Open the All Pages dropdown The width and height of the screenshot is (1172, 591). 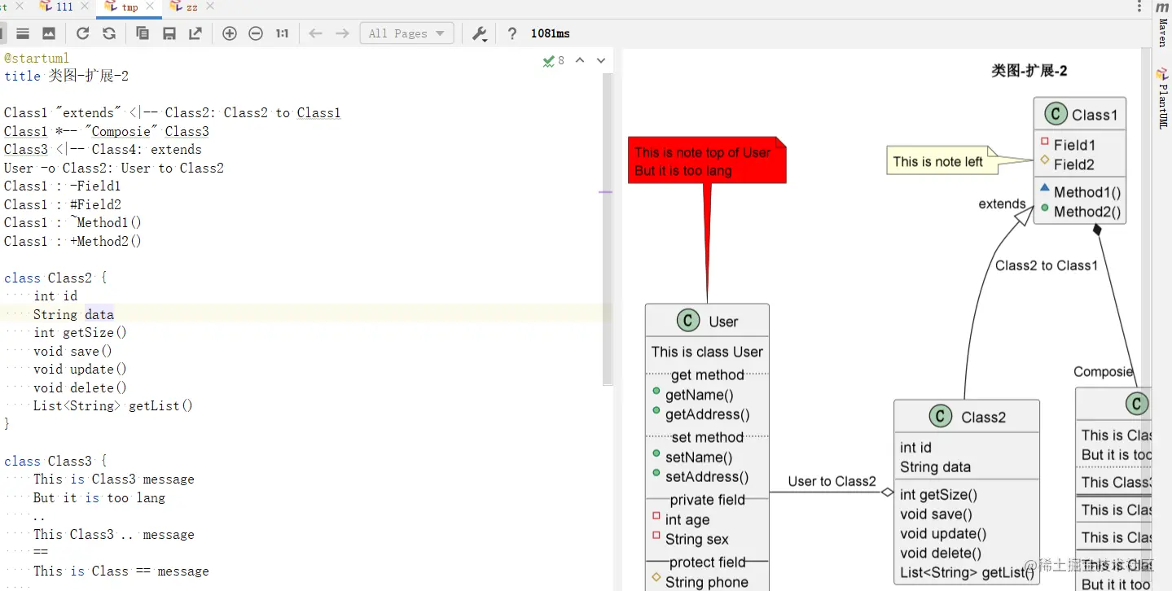click(x=406, y=33)
